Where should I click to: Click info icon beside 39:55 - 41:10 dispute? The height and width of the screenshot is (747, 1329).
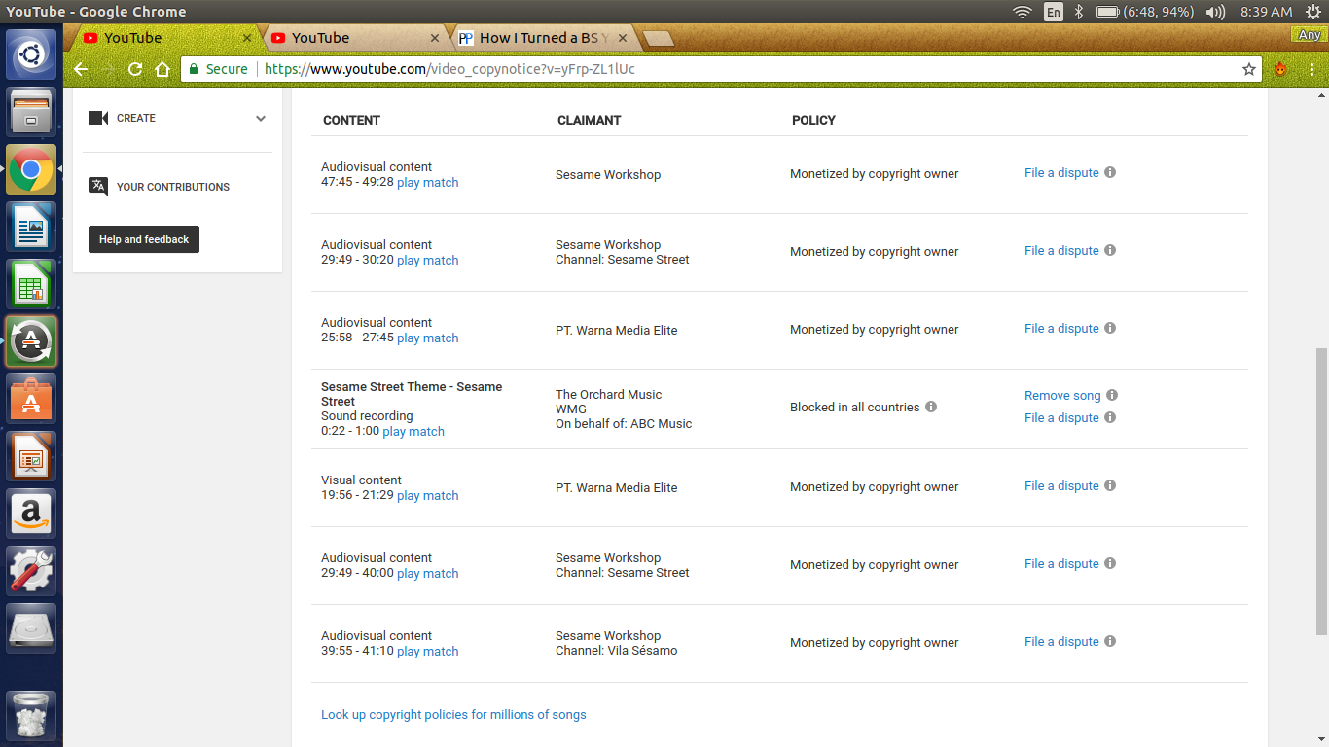coord(1110,641)
